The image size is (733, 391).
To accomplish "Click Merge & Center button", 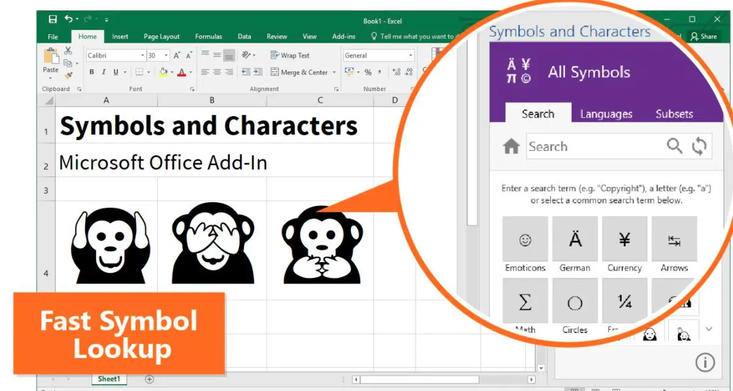I will click(299, 73).
